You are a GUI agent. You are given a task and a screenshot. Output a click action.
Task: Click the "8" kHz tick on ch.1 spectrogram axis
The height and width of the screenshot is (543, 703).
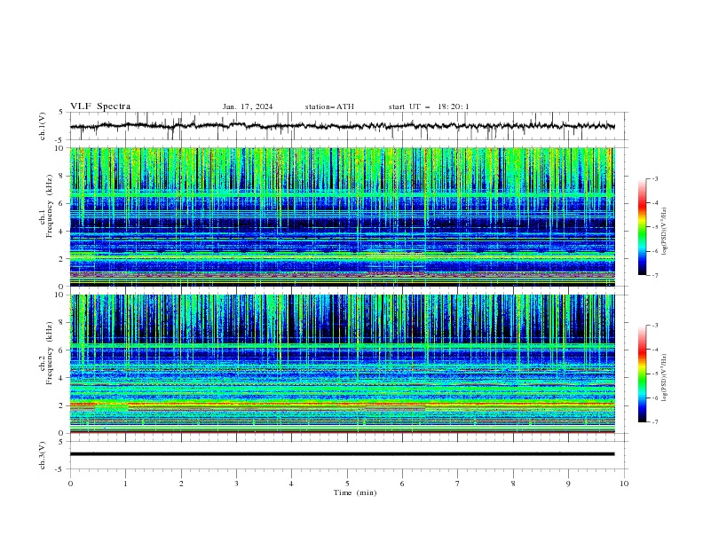(62, 176)
